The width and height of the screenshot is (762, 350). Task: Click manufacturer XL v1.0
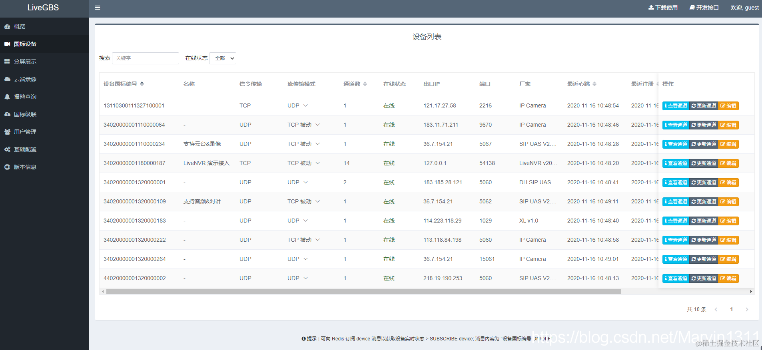(x=529, y=221)
